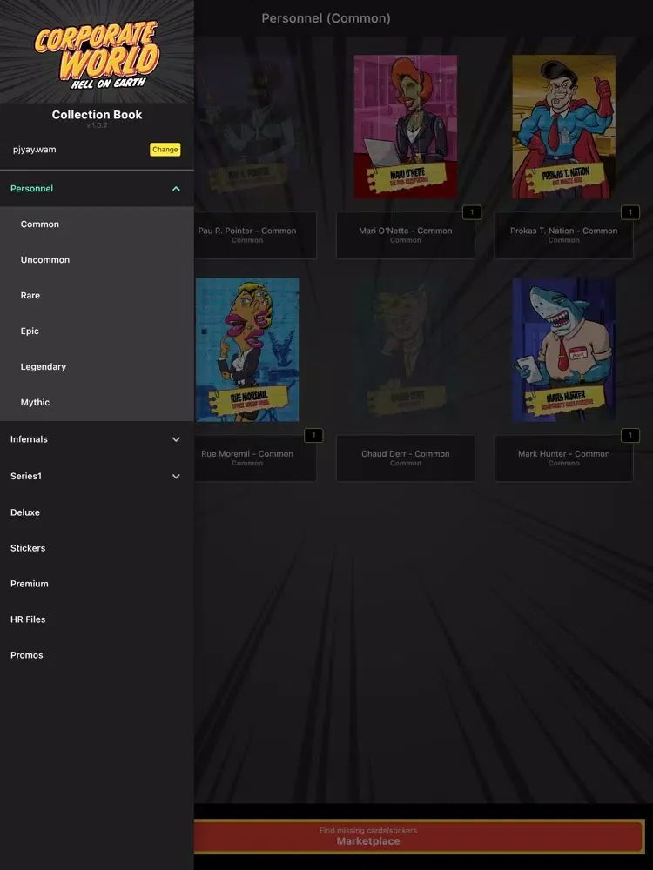Click 'Rue Moremil - Common' label

point(247,454)
